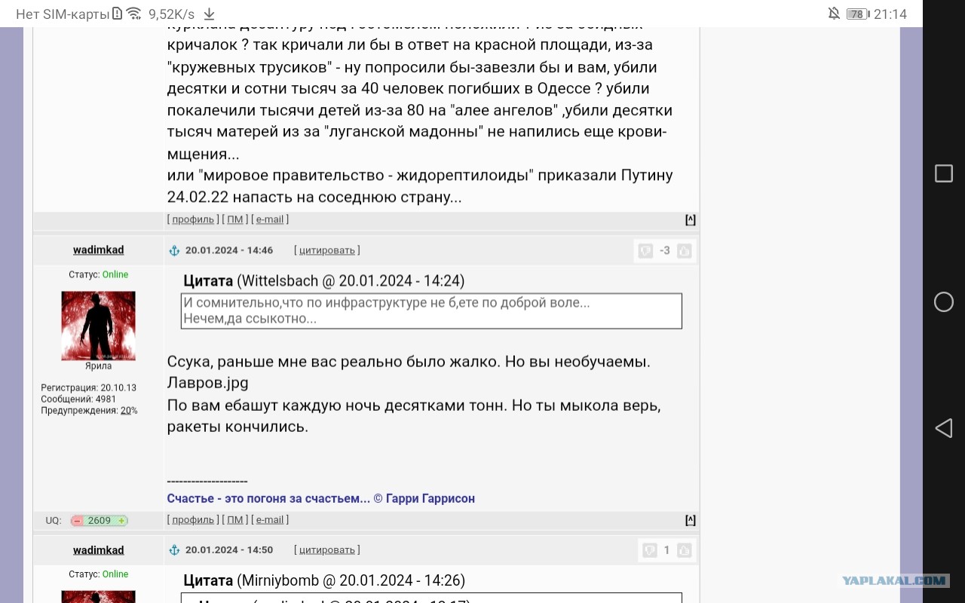The height and width of the screenshot is (603, 965).
Task: Open 'e-mail' link below the top post
Action: point(270,220)
